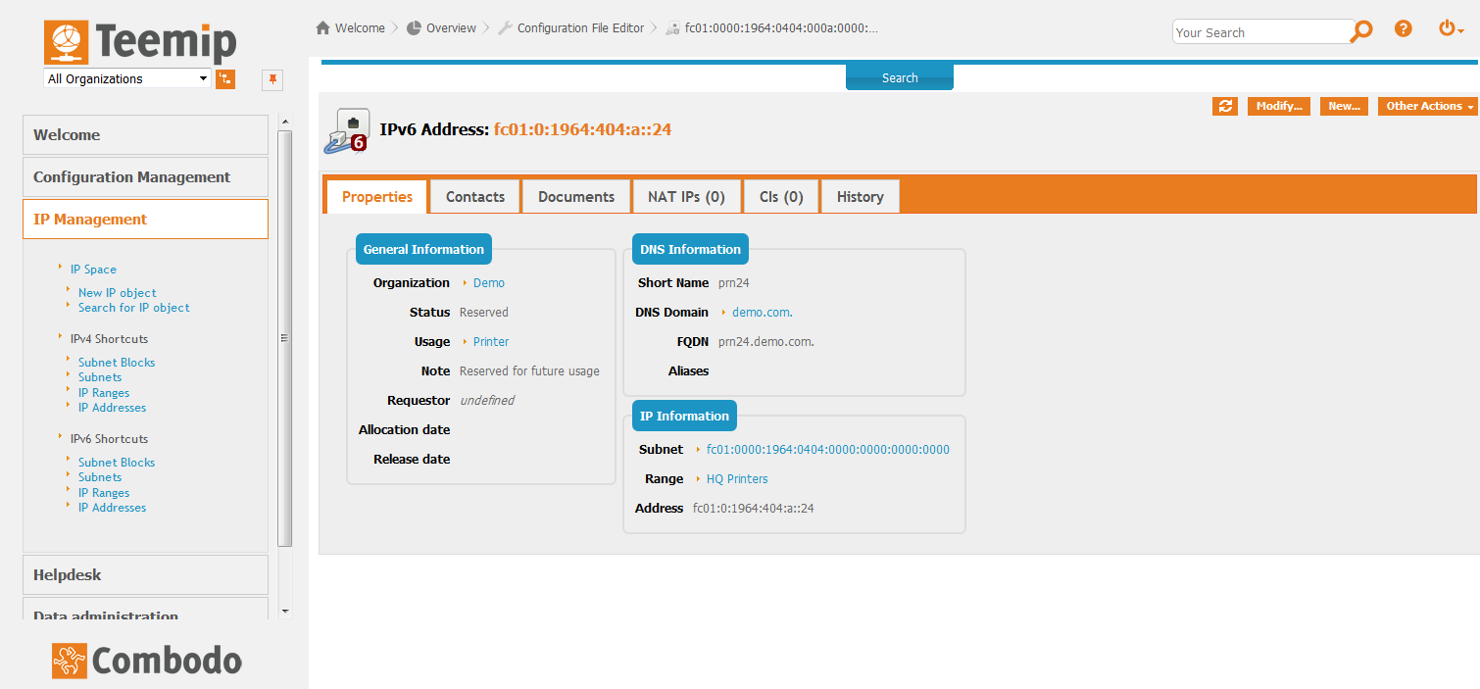Image resolution: width=1480 pixels, height=689 pixels.
Task: Click the power log off icon
Action: pyautogui.click(x=1449, y=29)
